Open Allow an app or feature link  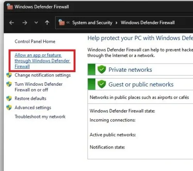[42, 60]
